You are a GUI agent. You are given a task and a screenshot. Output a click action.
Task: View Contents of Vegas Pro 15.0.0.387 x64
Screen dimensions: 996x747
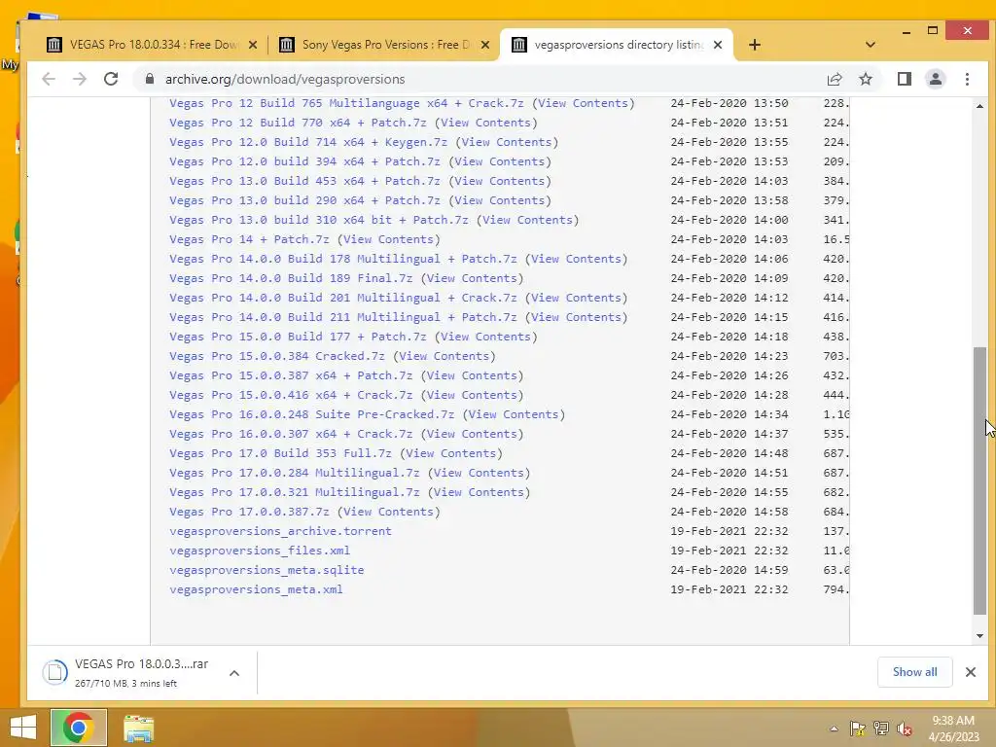pos(472,375)
